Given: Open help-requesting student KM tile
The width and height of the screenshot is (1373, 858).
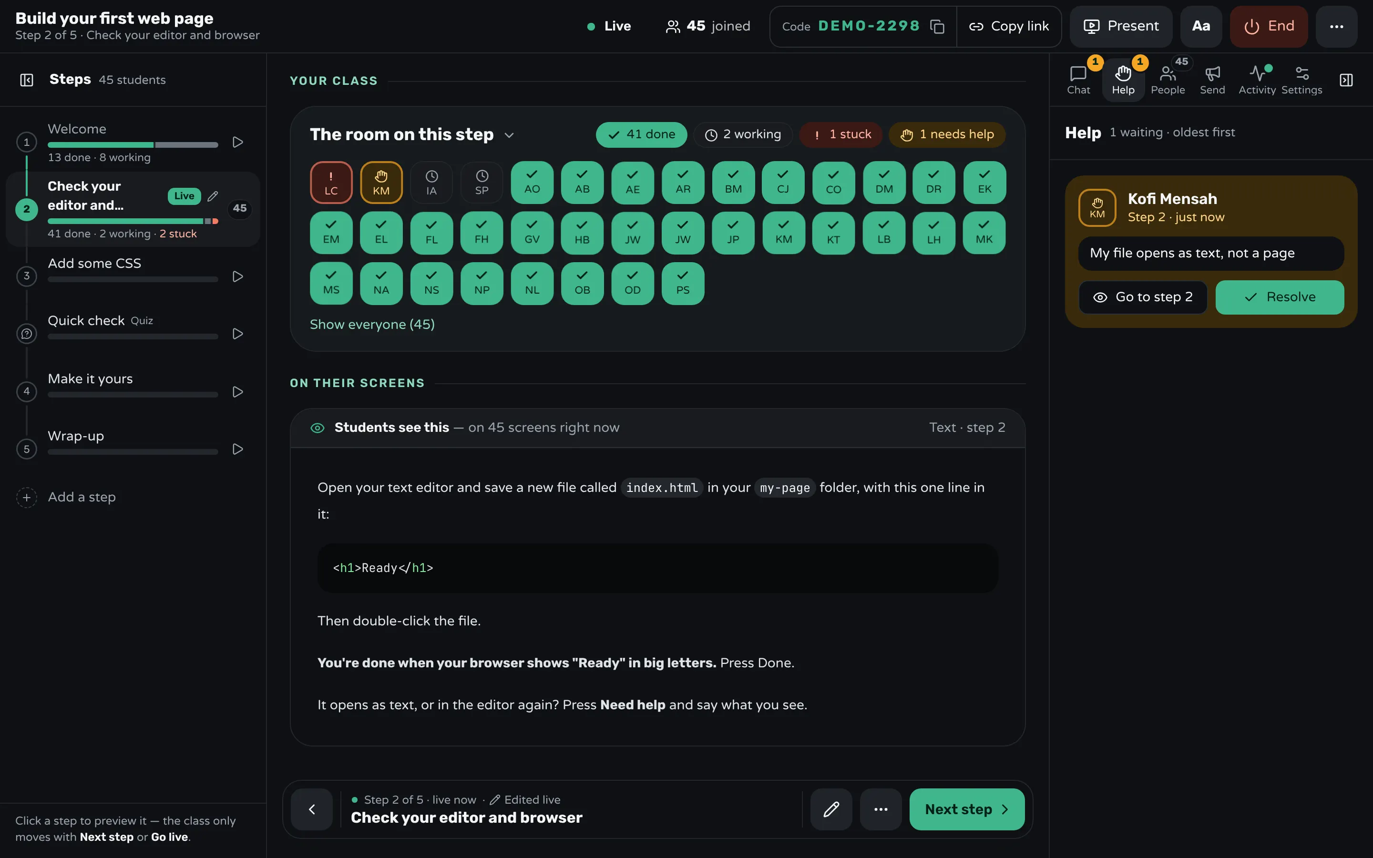Looking at the screenshot, I should pyautogui.click(x=381, y=183).
